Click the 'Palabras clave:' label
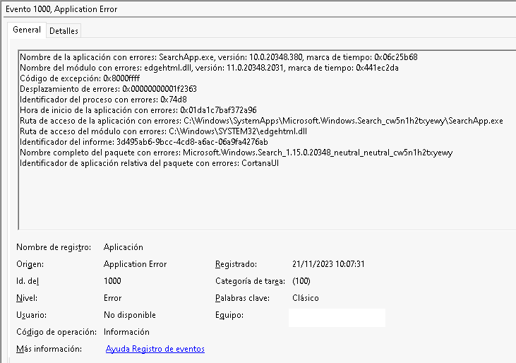Viewport: 516px width, 363px height. (243, 298)
